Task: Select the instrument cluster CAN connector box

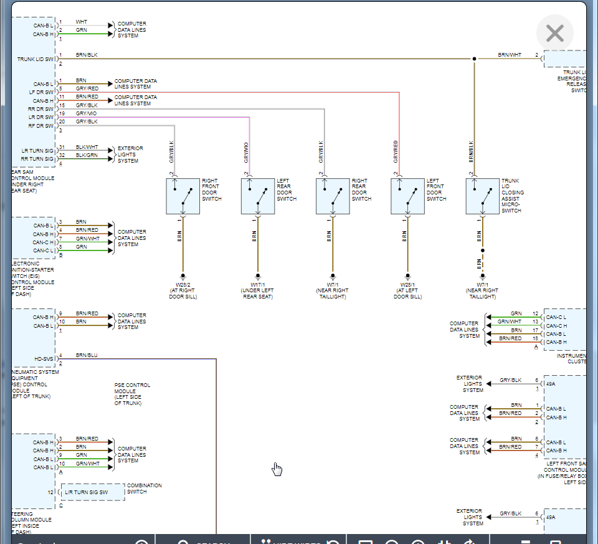Action: [564, 329]
